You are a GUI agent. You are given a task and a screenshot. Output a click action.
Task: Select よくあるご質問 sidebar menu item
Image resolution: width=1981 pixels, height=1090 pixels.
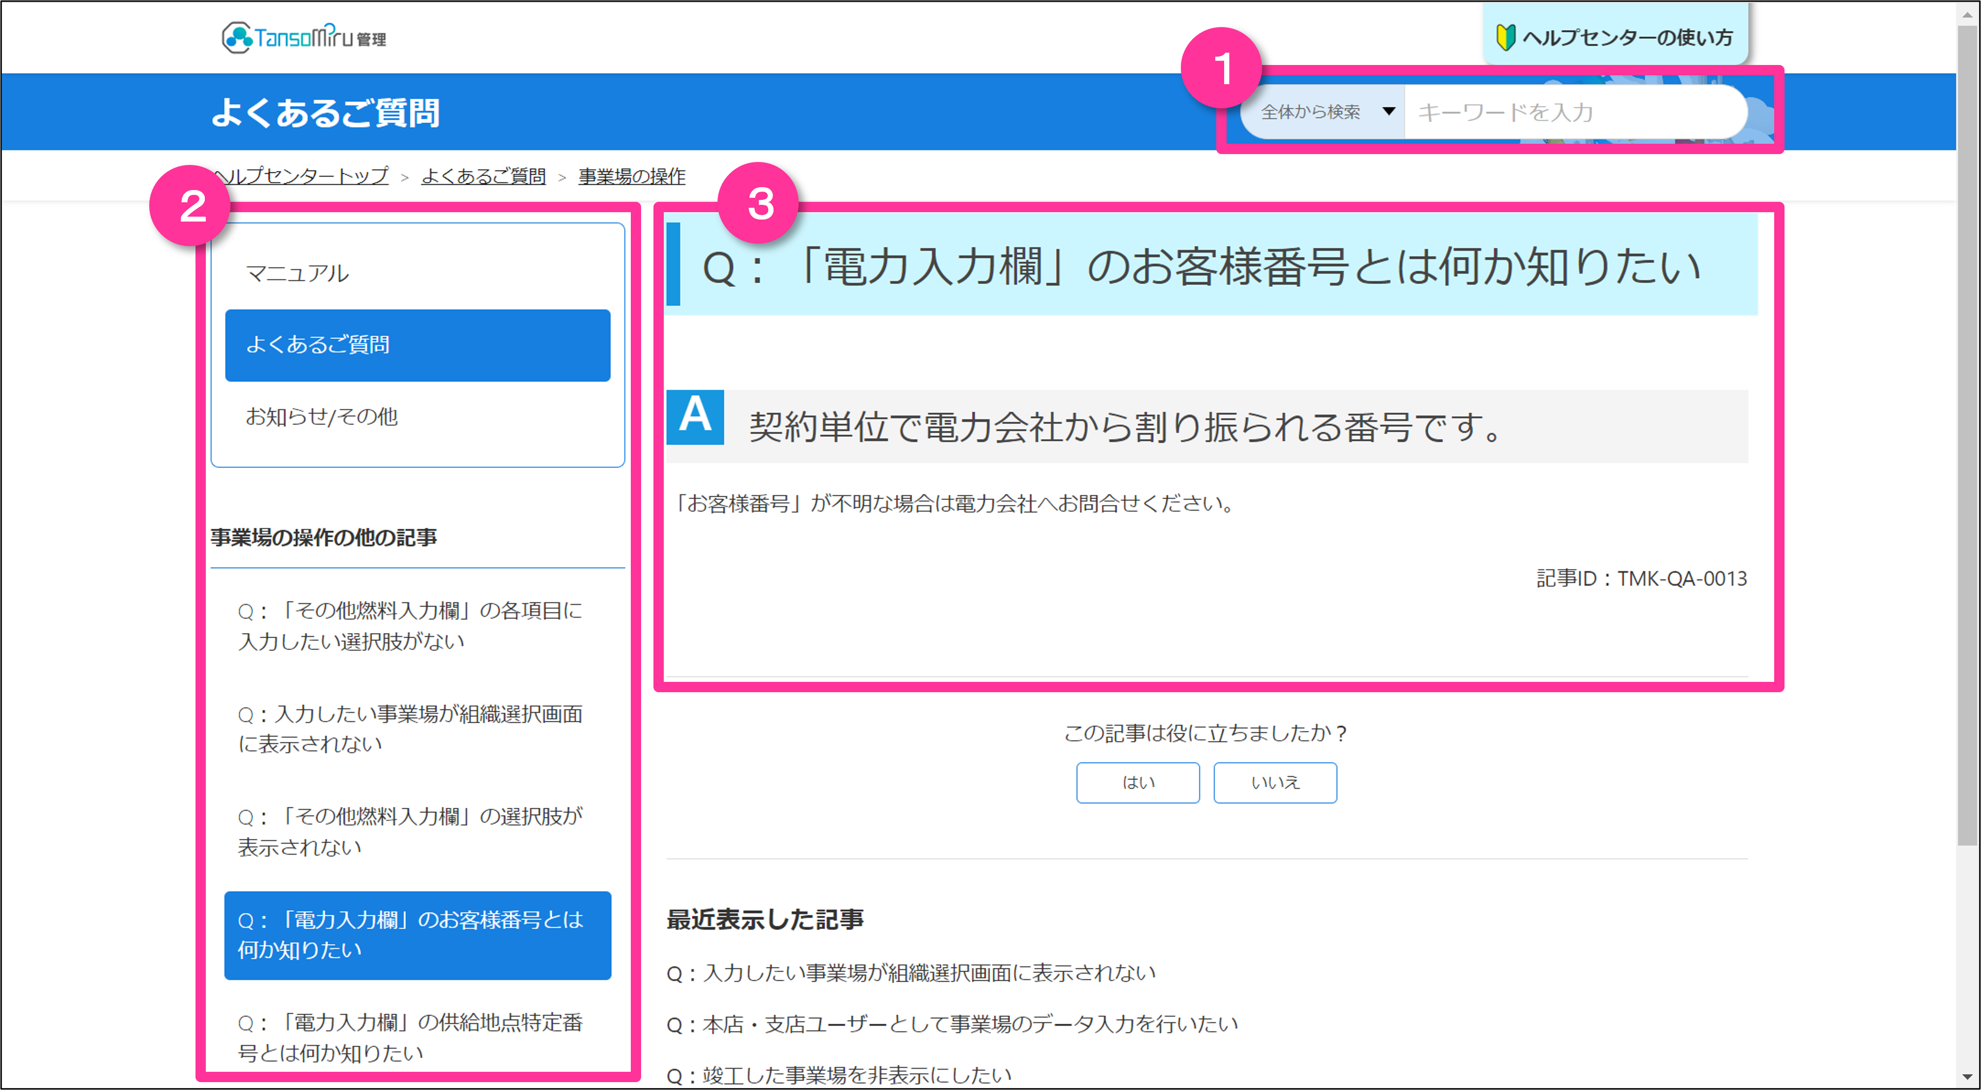(x=417, y=345)
